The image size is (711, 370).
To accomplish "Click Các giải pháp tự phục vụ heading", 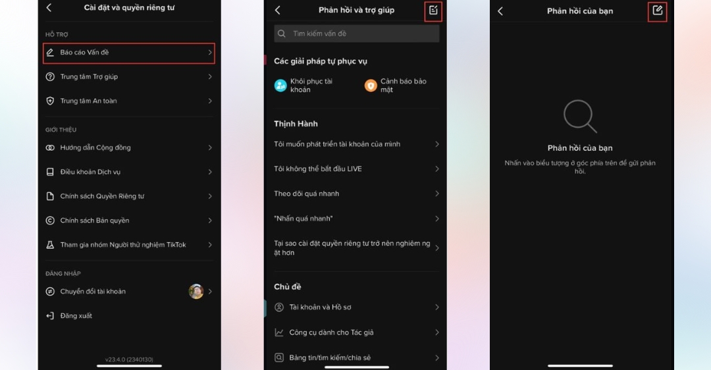I will coord(321,61).
